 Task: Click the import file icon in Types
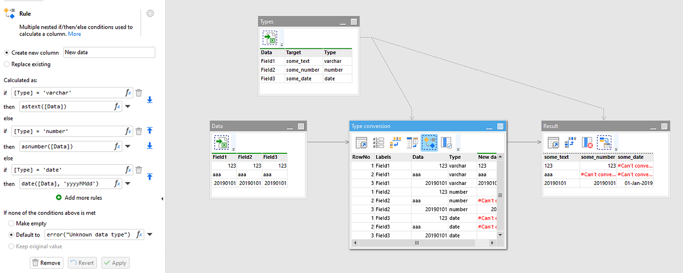coord(270,38)
